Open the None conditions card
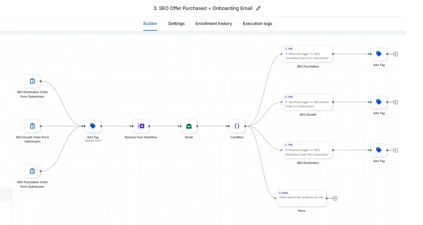 click(302, 198)
